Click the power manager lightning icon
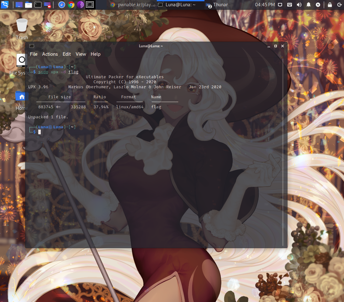Image resolution: width=344 pixels, height=302 pixels. pos(318,5)
